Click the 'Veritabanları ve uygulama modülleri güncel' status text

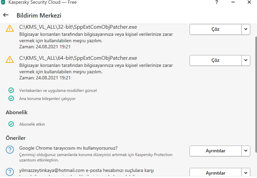(x=58, y=91)
